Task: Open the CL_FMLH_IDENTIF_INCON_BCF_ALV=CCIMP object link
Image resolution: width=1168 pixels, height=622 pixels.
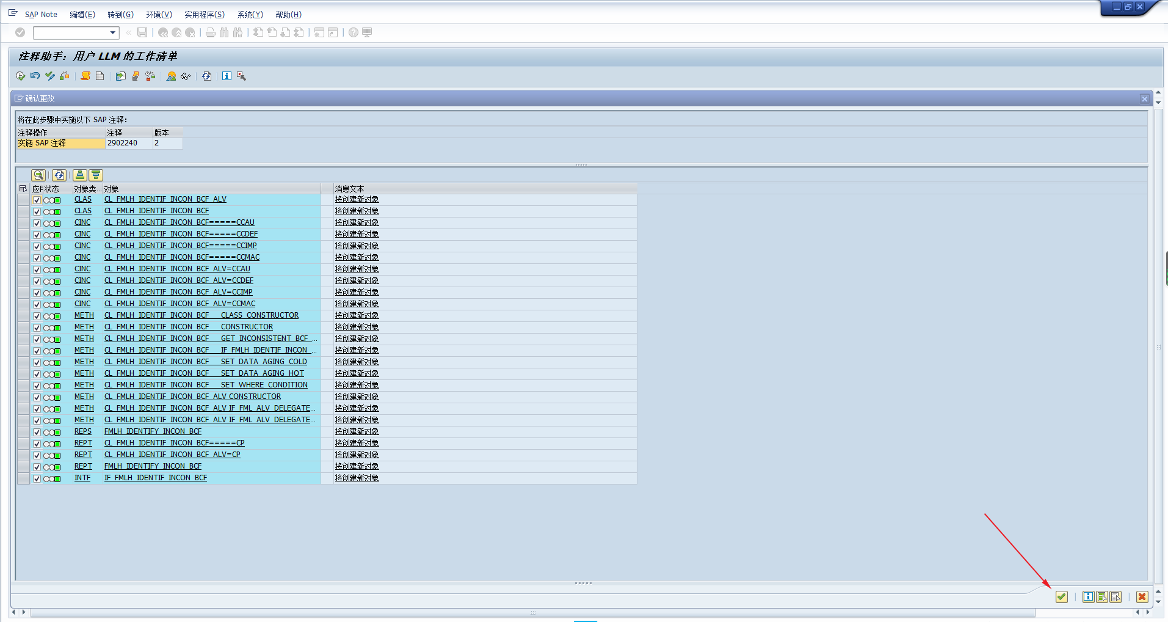Action: 178,292
